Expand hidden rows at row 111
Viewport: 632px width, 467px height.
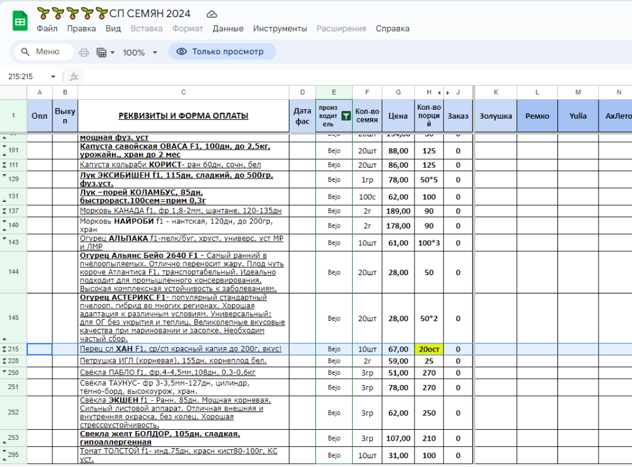4,165
